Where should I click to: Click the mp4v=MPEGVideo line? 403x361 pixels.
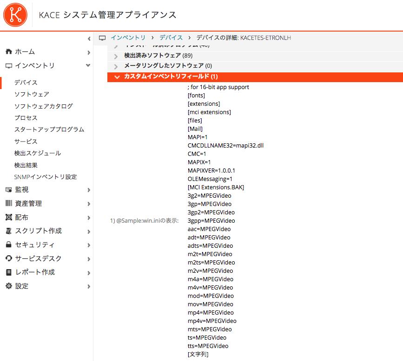click(x=212, y=321)
